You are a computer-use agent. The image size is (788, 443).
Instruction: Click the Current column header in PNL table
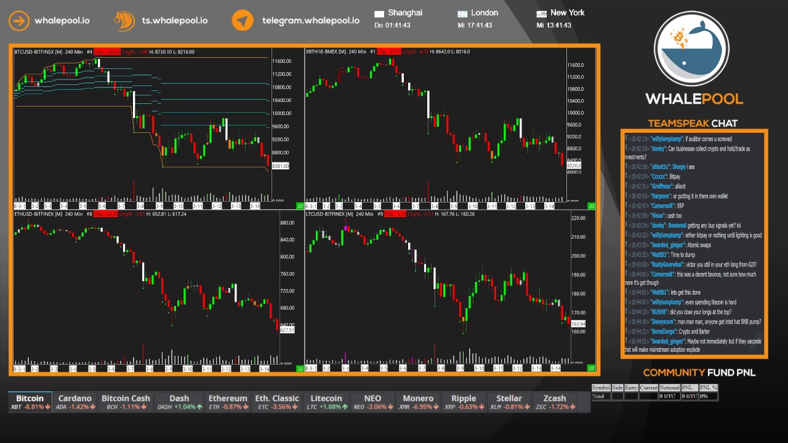pos(649,388)
